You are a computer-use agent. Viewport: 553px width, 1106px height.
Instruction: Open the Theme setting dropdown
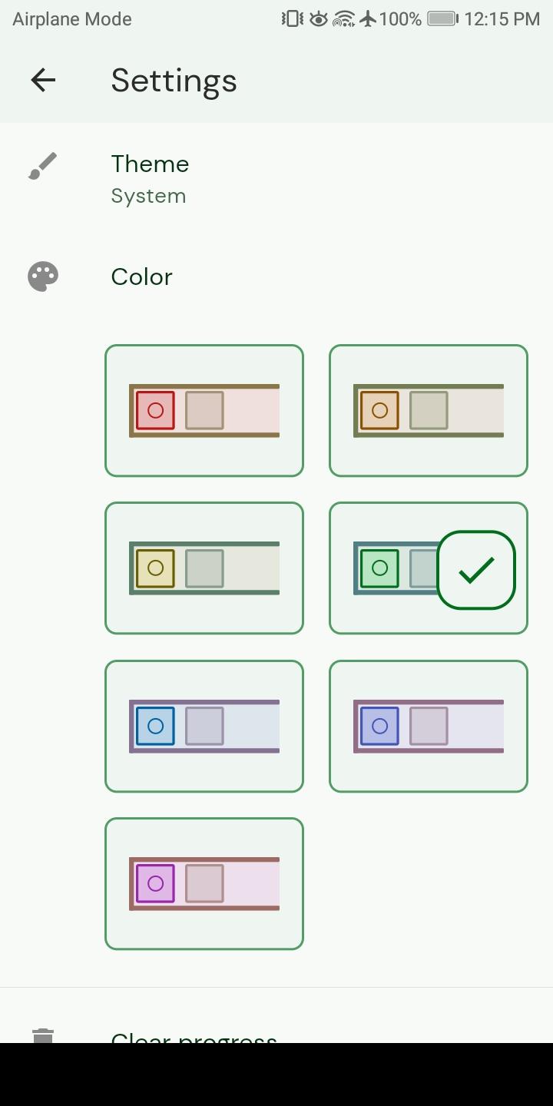pos(150,178)
